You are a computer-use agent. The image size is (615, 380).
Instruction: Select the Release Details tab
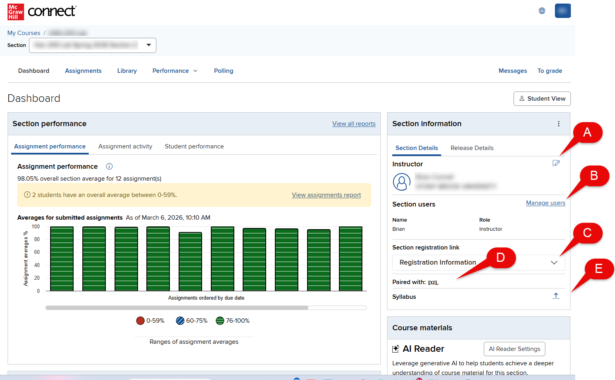point(472,148)
